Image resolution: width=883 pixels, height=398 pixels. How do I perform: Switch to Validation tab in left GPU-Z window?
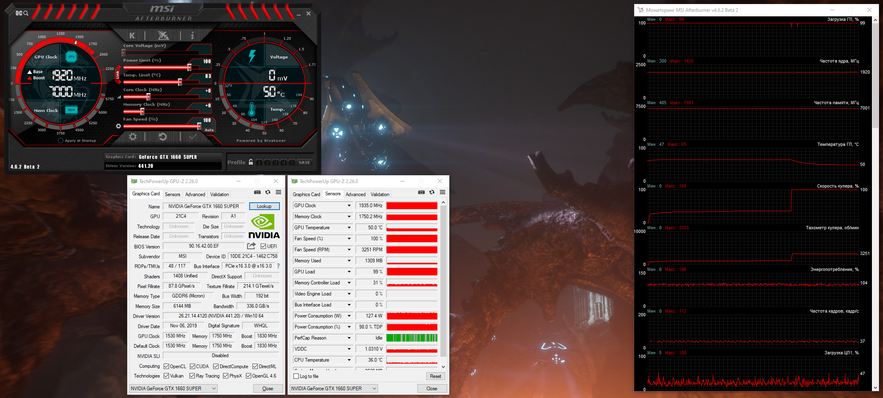[219, 195]
